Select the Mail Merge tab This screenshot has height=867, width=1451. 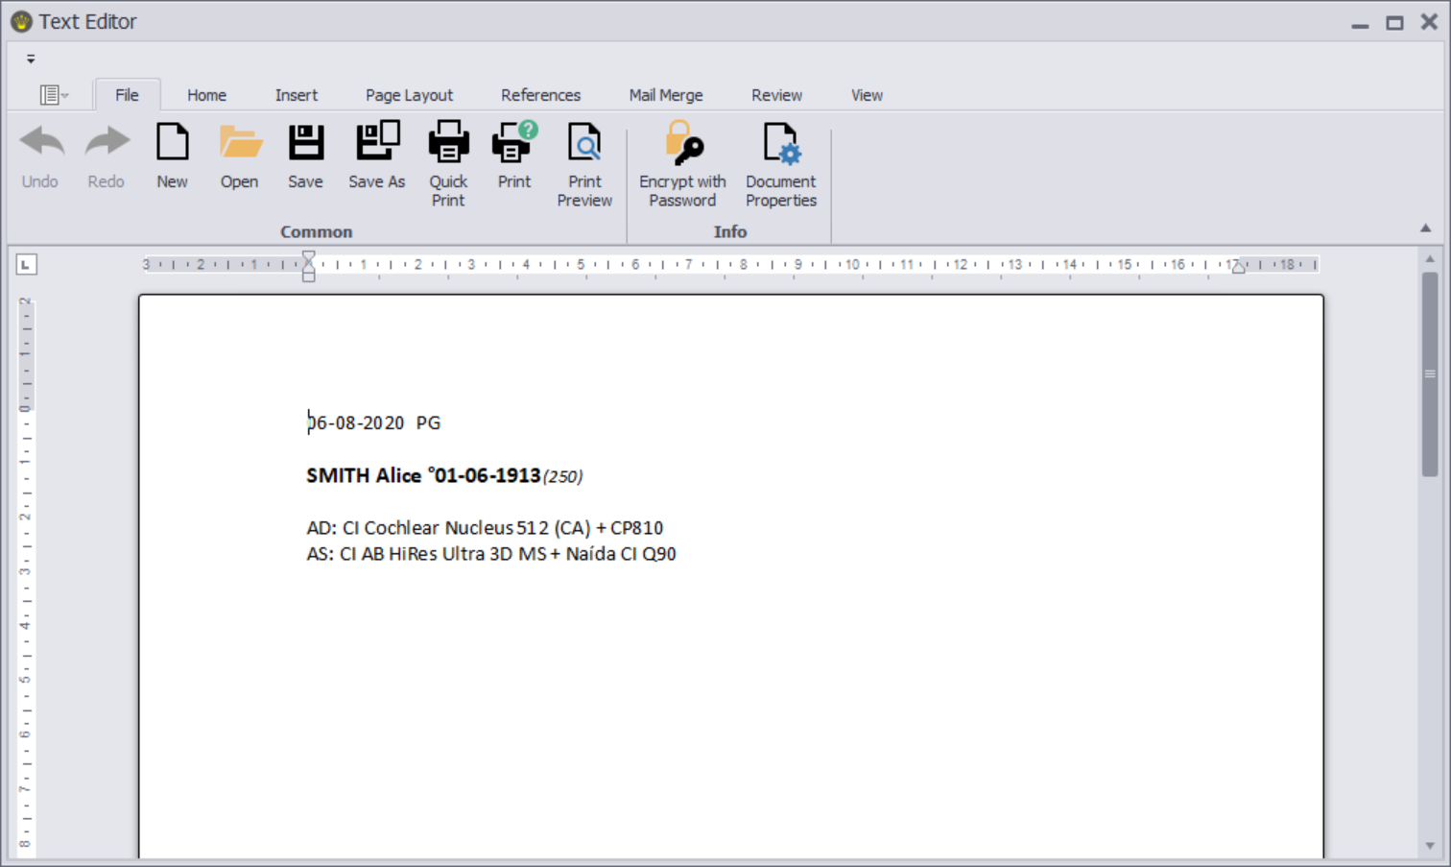tap(666, 95)
